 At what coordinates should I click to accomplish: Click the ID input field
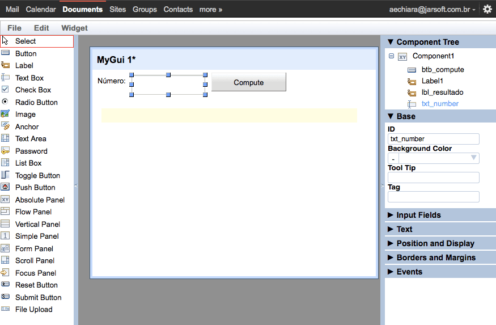coord(434,139)
